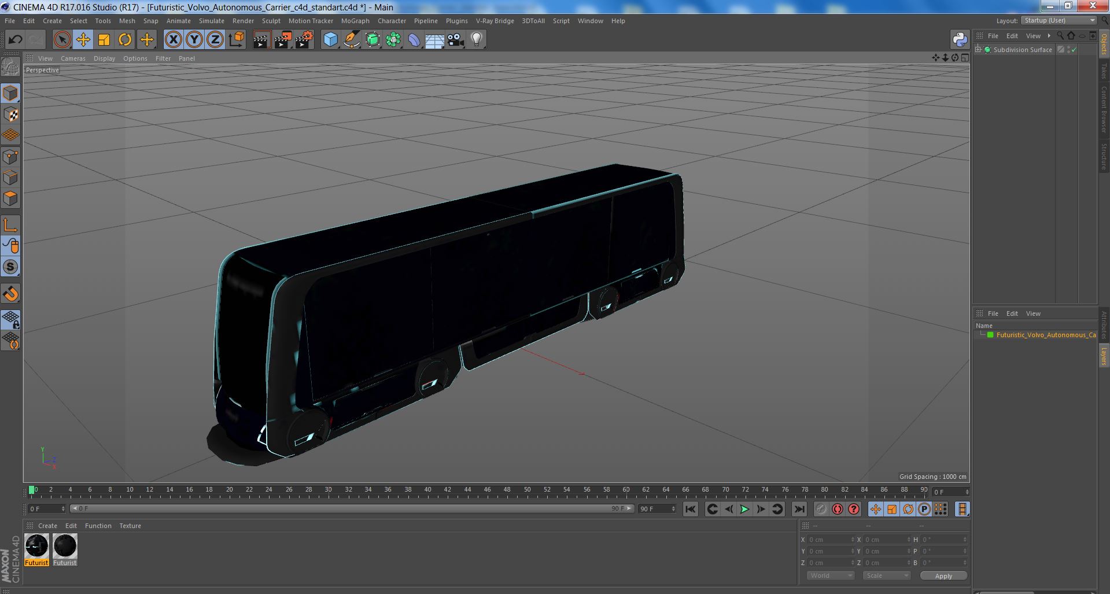Play the animation forward
The width and height of the screenshot is (1110, 594).
[744, 509]
